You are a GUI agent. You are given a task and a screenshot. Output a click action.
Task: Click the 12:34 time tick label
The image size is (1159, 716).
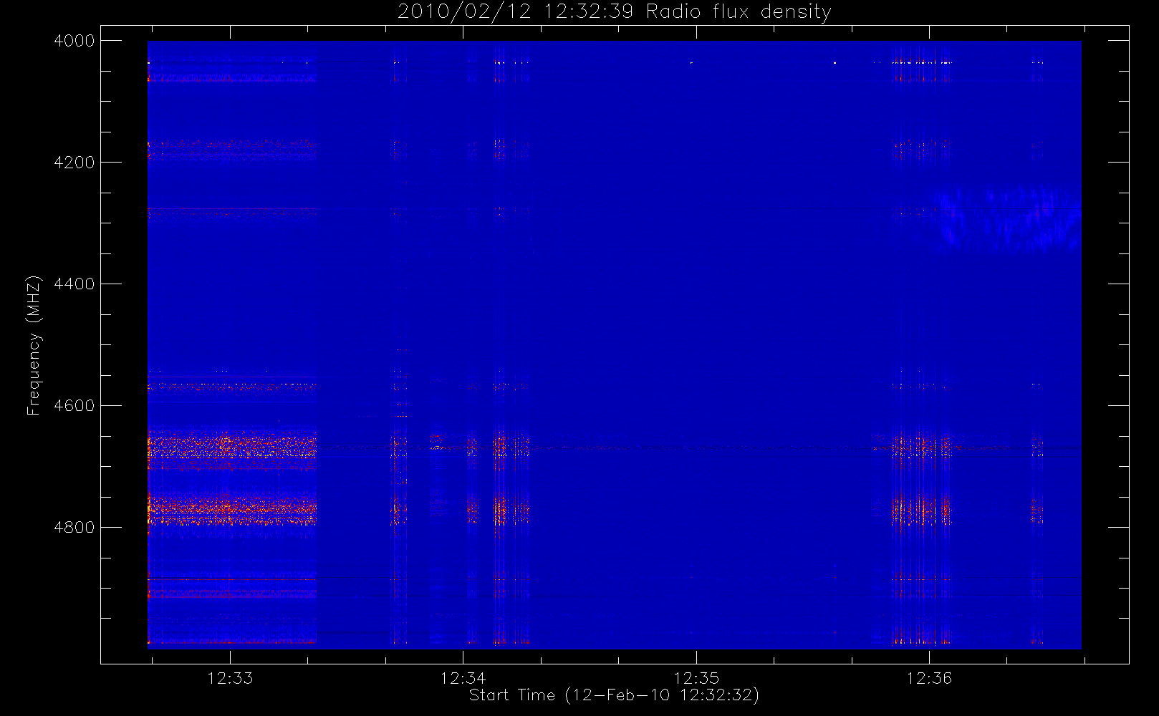click(463, 678)
